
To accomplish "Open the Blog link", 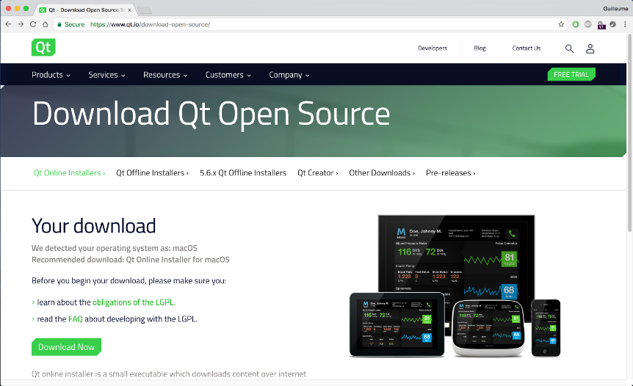I will point(480,48).
